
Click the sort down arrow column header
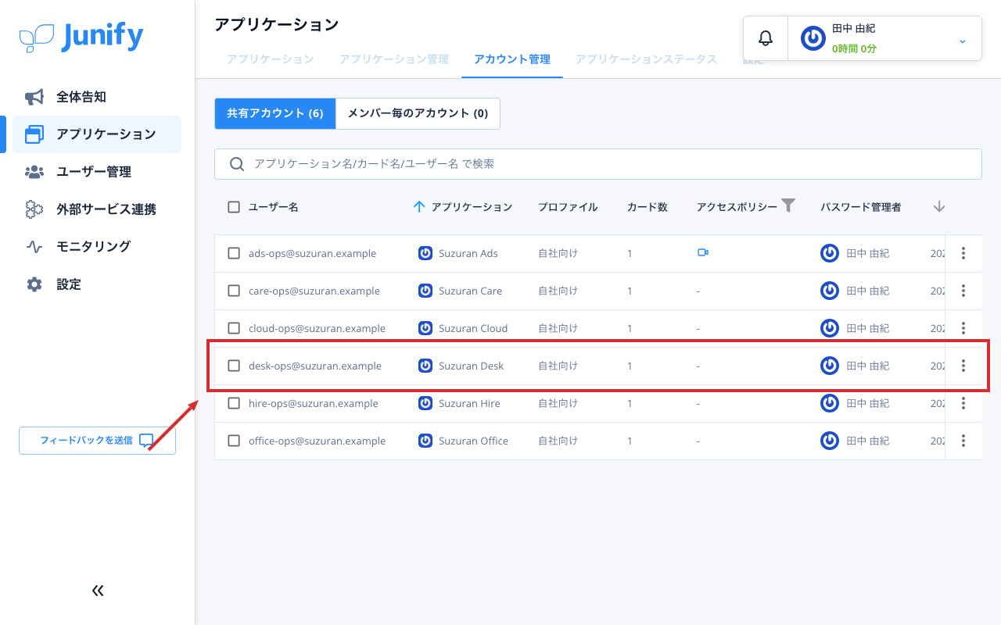(939, 206)
